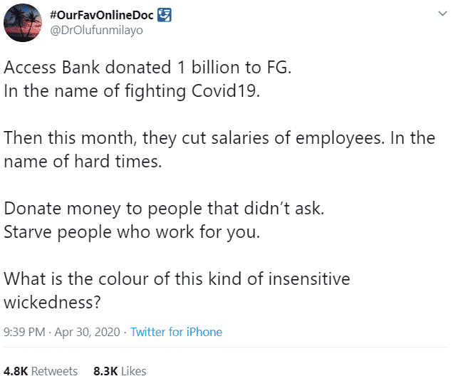Image resolution: width=458 pixels, height=386 pixels.
Task: View the 8.3K Likes list
Action: coord(120,371)
